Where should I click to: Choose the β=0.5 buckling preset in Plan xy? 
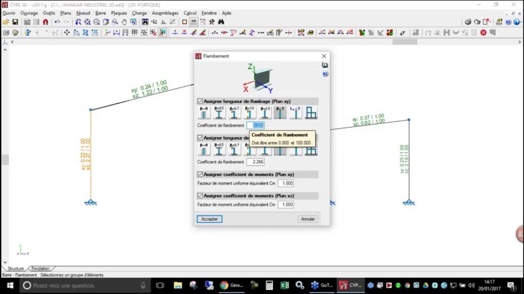click(219, 113)
